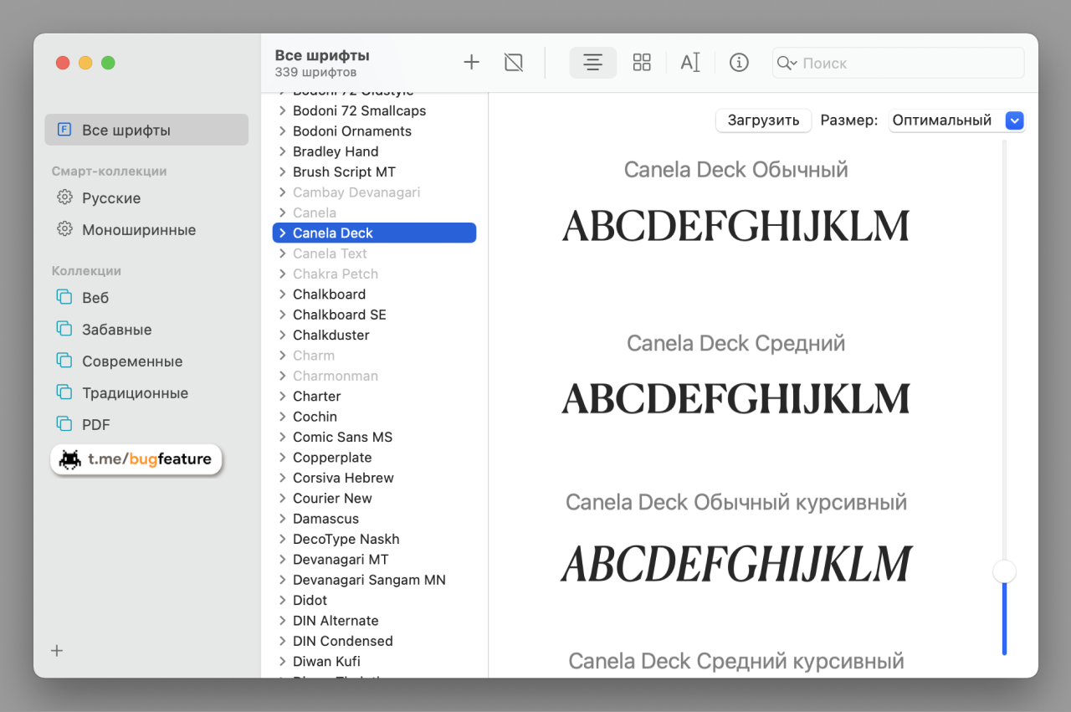Click the magnifier search options icon

click(787, 64)
